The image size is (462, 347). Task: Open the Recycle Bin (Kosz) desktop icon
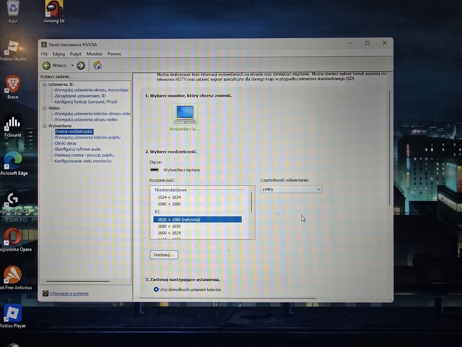tap(13, 11)
